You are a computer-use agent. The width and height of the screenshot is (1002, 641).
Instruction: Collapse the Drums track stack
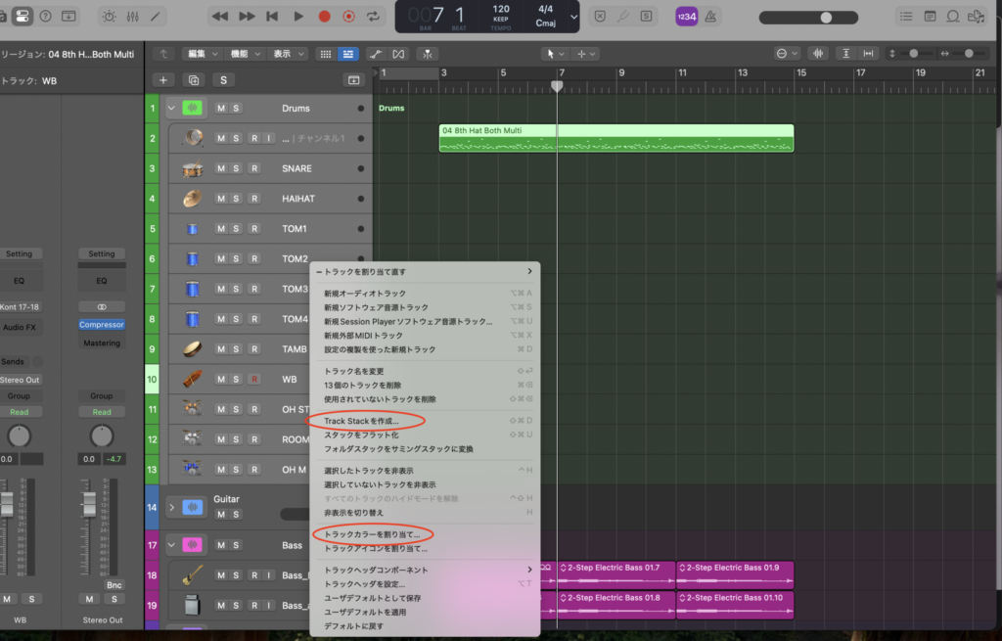point(172,108)
